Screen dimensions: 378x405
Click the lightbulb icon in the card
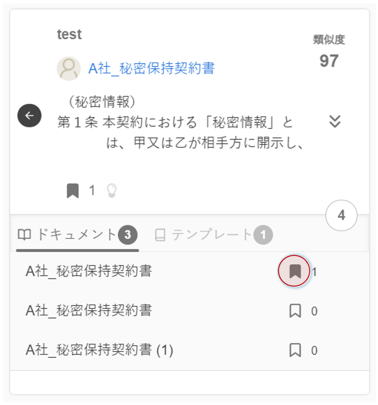tap(112, 191)
